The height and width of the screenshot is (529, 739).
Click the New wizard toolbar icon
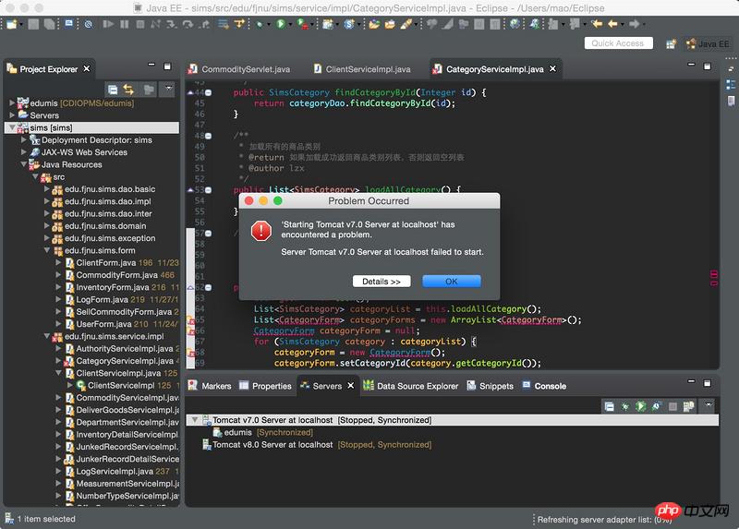(x=13, y=24)
